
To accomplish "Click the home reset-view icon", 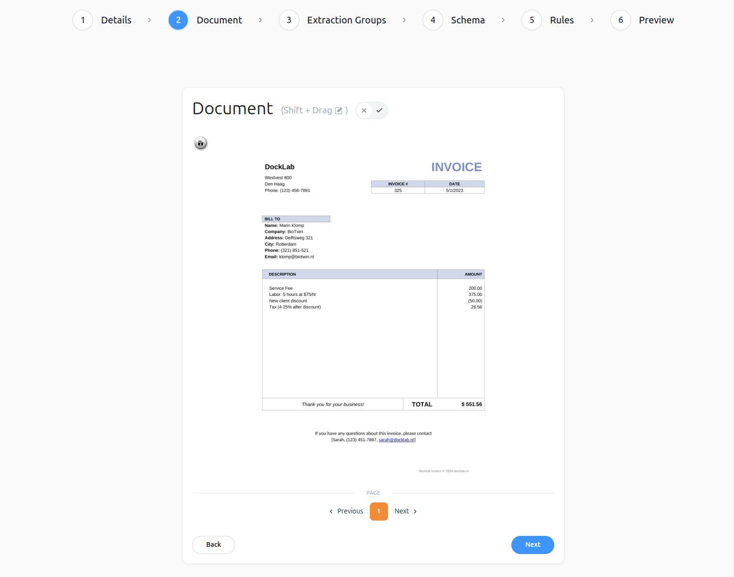I will coord(201,143).
